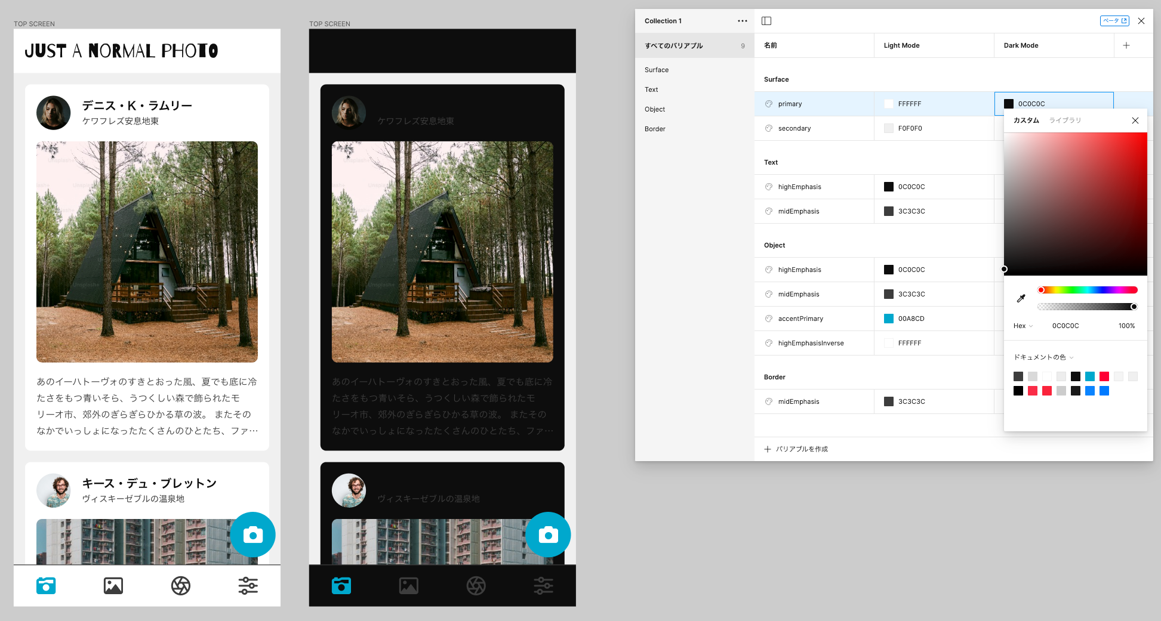Viewport: 1161px width, 621px height.
Task: Click the color-type icon beside Surface primary
Action: [769, 104]
